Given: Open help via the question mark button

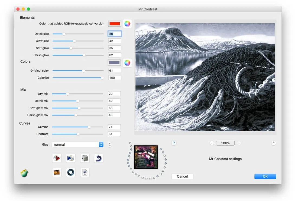Looking at the screenshot, I should 174,143.
